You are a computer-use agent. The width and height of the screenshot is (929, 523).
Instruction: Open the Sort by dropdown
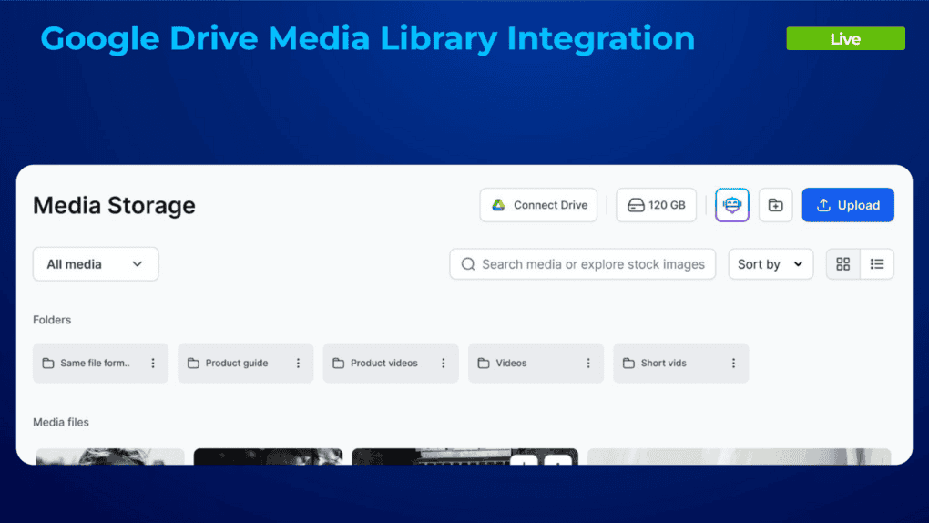click(x=771, y=264)
